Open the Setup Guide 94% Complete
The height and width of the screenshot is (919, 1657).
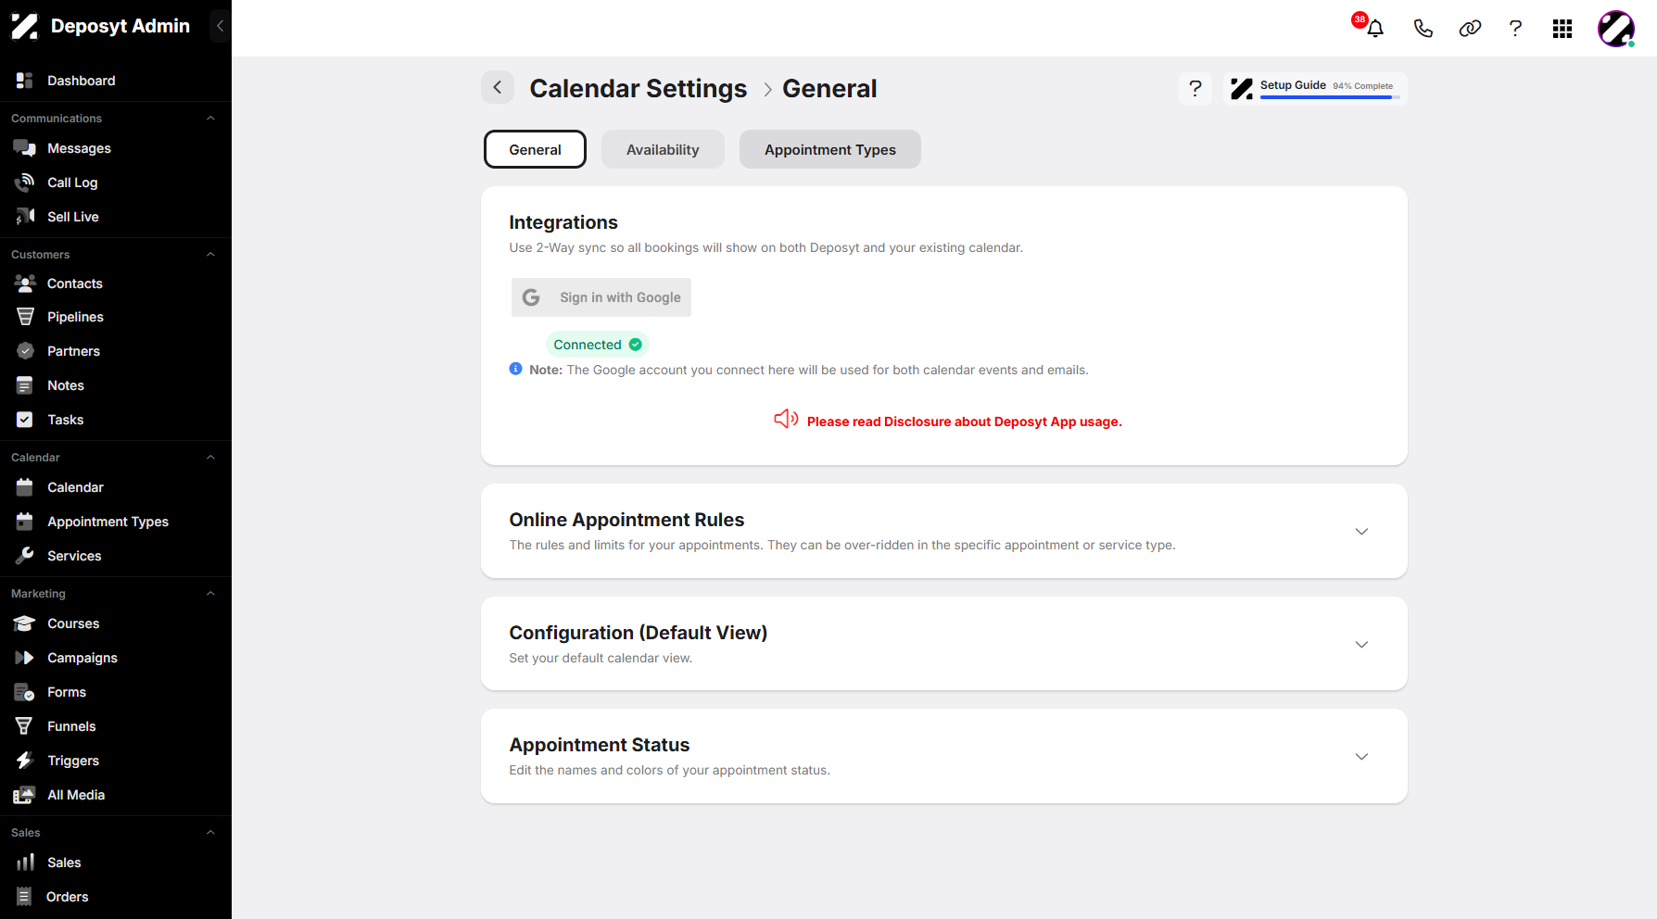(x=1315, y=88)
